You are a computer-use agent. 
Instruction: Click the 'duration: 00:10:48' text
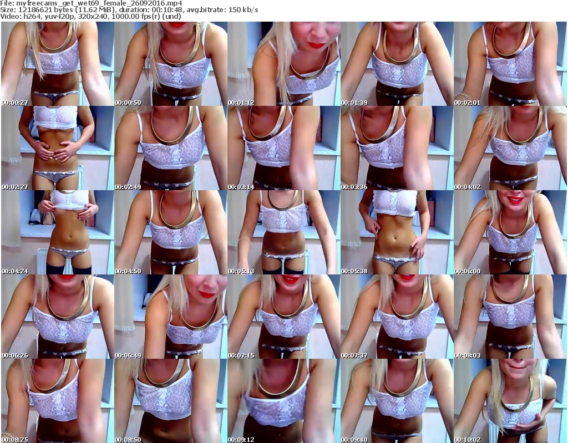point(150,10)
